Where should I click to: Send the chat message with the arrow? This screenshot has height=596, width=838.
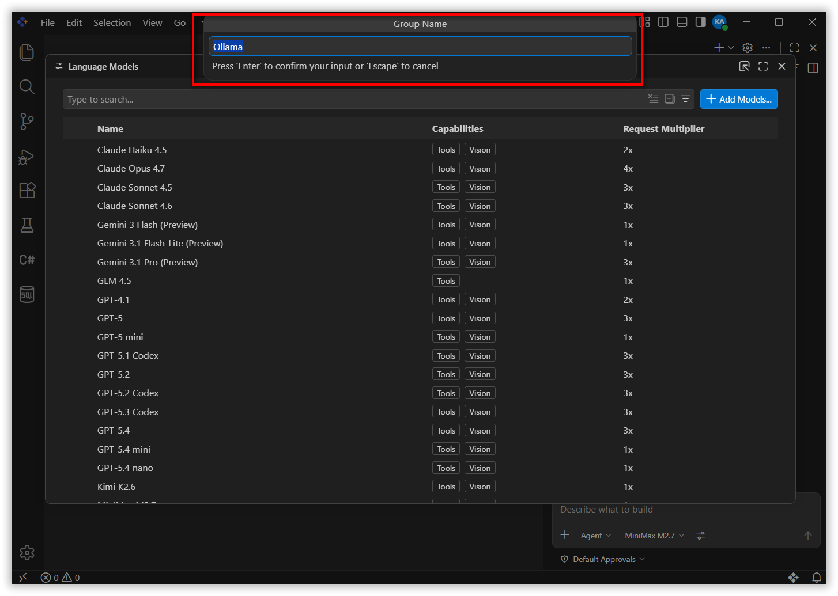808,536
